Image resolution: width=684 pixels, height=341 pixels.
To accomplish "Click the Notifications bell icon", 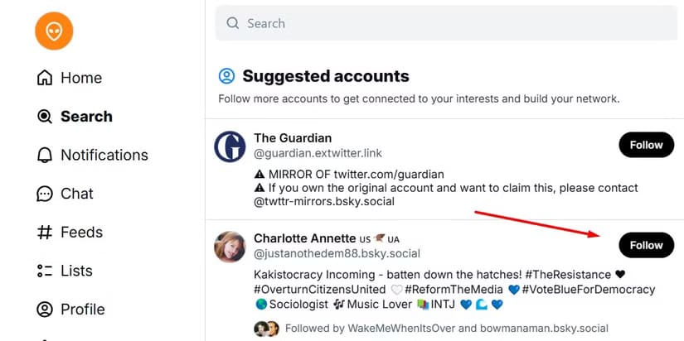I will tap(45, 155).
